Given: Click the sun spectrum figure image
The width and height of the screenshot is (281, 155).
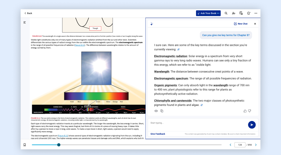Looking at the screenshot, I should (89, 83).
